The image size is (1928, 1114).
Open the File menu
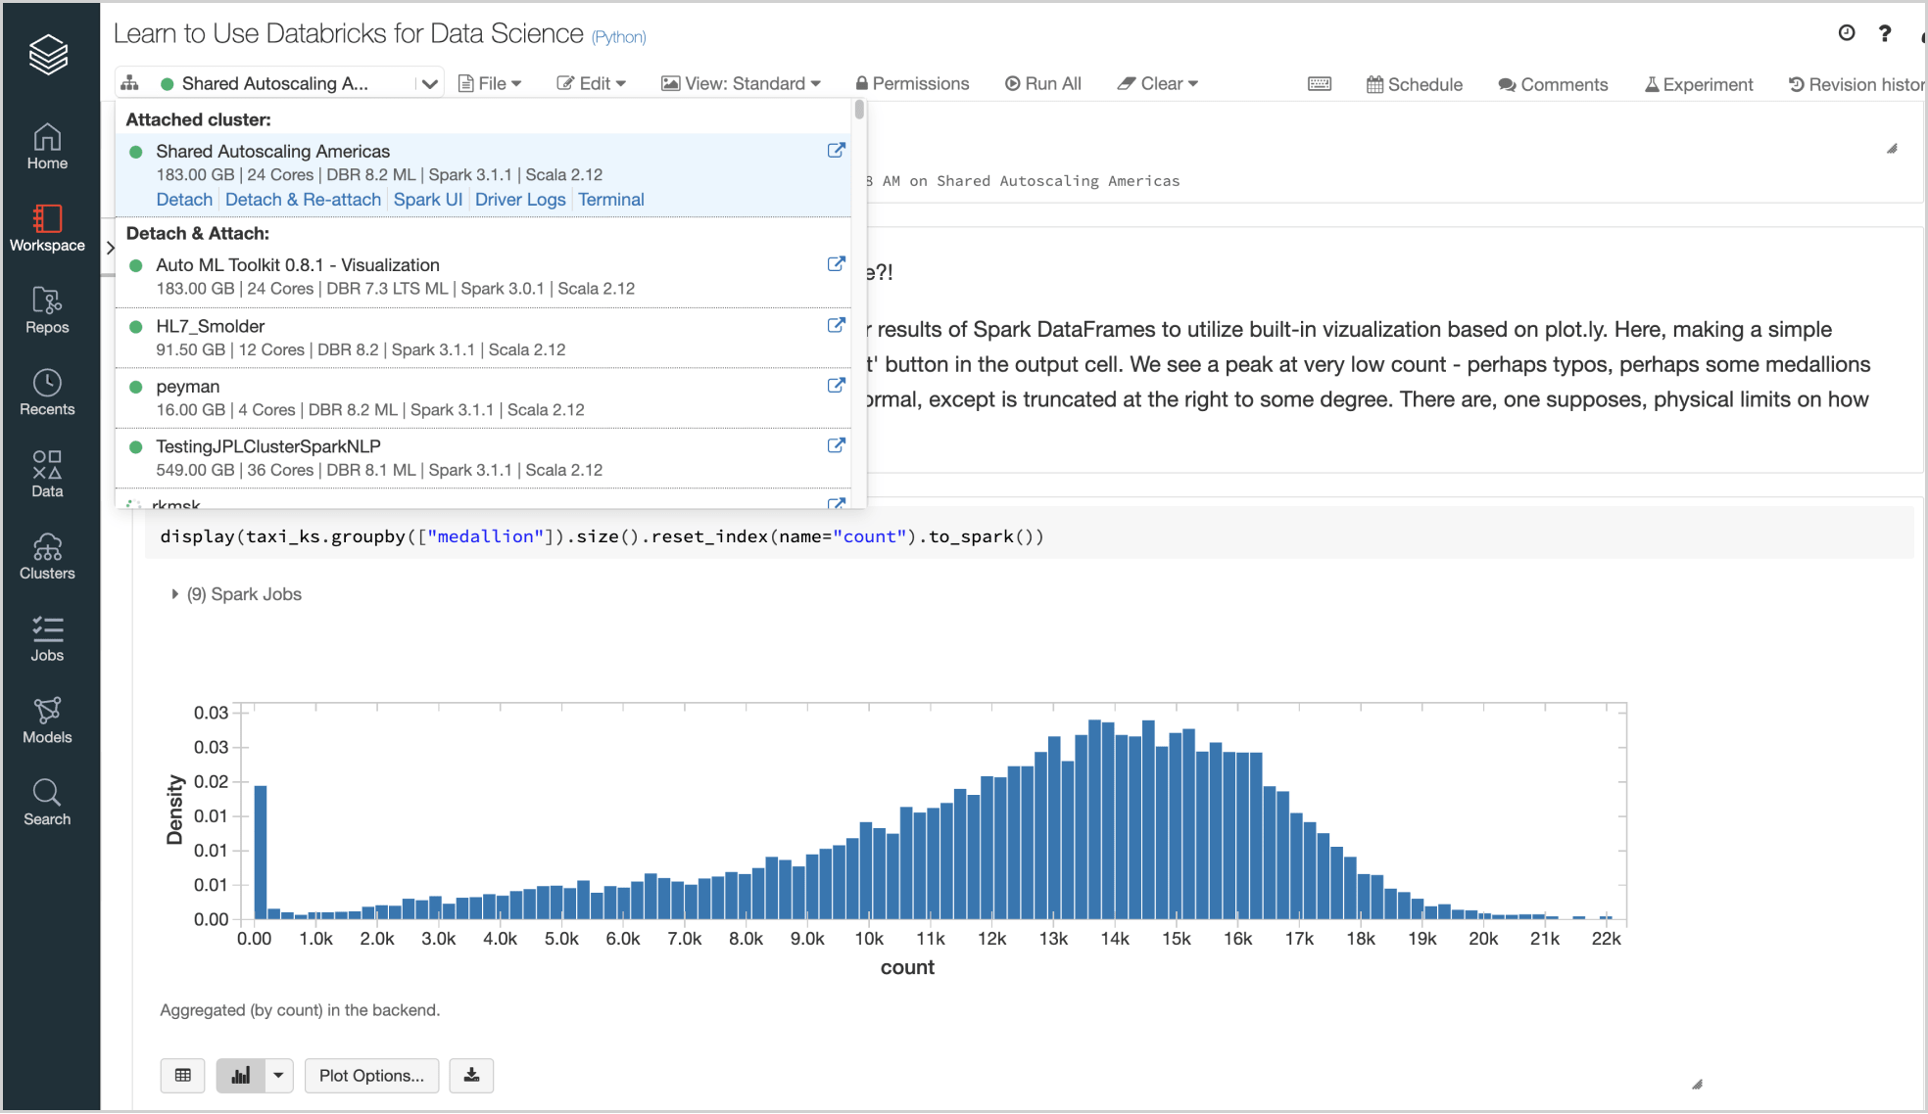[x=490, y=84]
